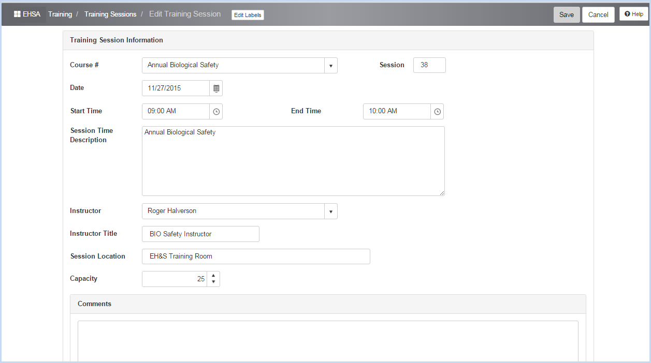The image size is (651, 363).
Task: Select the Instructor combo box value
Action: click(x=233, y=211)
